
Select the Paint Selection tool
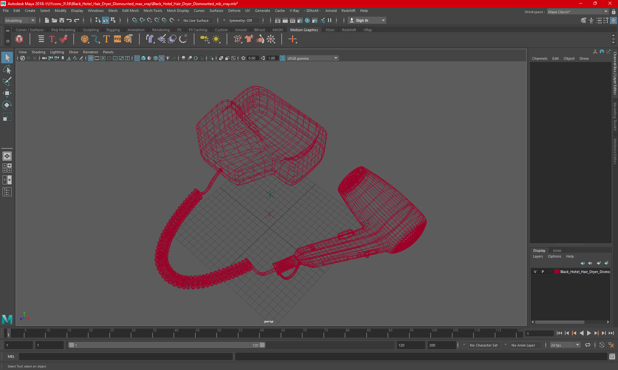click(7, 81)
